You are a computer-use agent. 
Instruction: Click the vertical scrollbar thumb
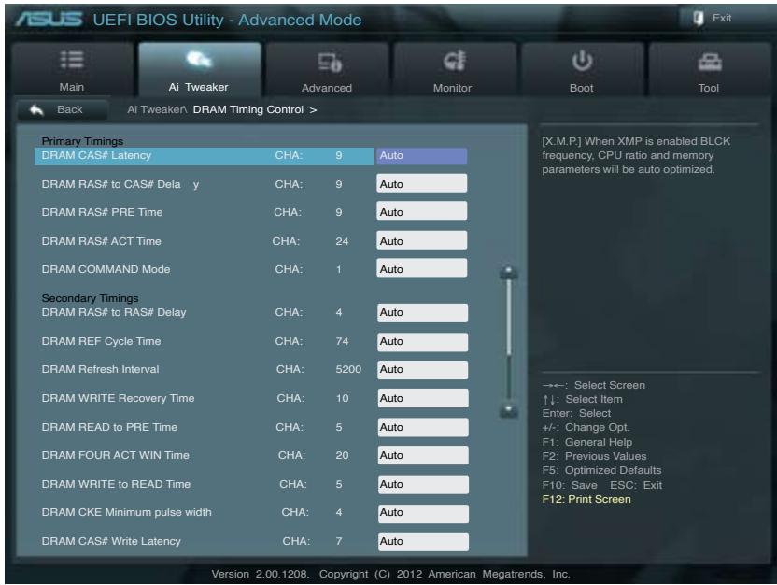(508, 318)
